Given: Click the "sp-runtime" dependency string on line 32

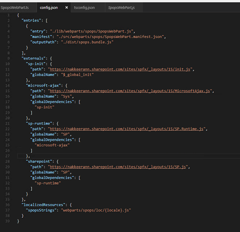Looking at the screenshot, I should (48, 183).
